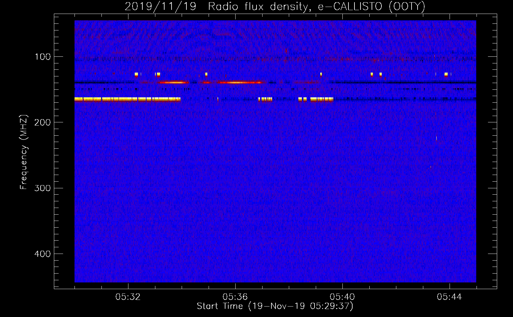
Task: Click the 100 frequency tick label
Action: (x=43, y=57)
